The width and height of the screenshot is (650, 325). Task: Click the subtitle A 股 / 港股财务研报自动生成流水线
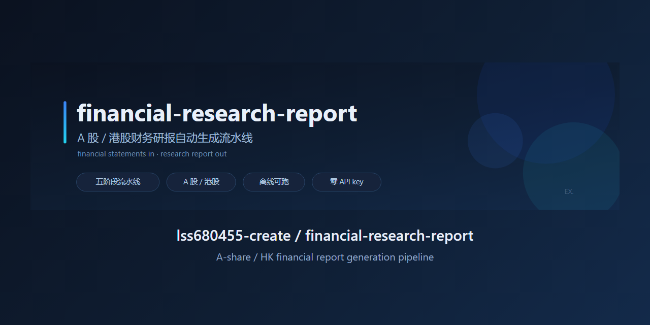tap(165, 138)
